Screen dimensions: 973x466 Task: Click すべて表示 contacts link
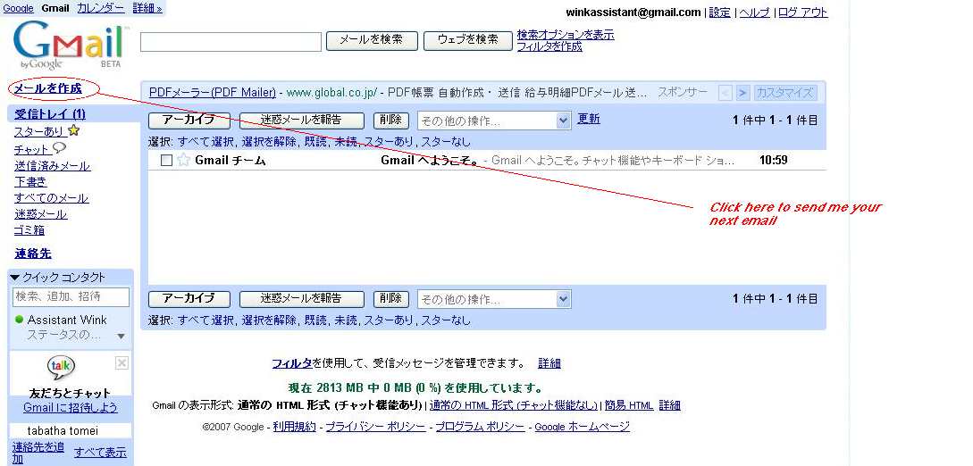coord(100,453)
